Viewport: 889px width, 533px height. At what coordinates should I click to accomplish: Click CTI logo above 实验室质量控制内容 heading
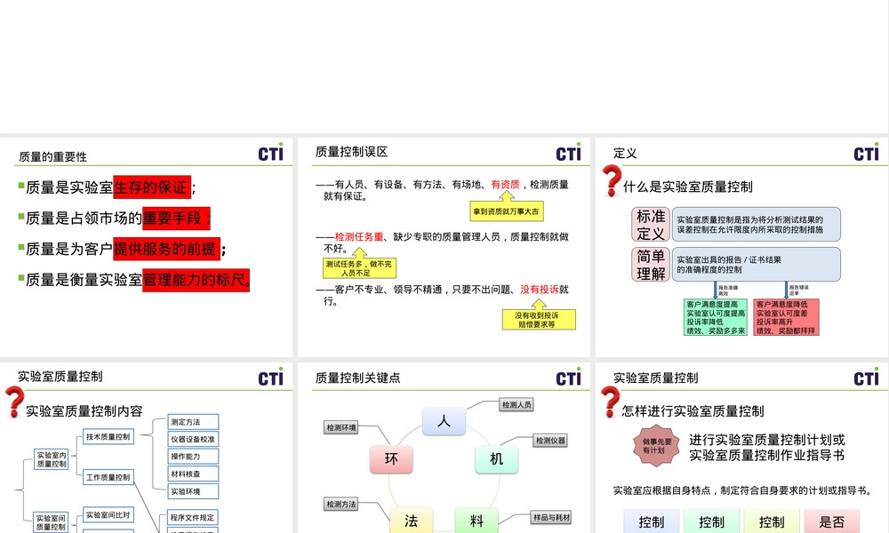pyautogui.click(x=270, y=378)
